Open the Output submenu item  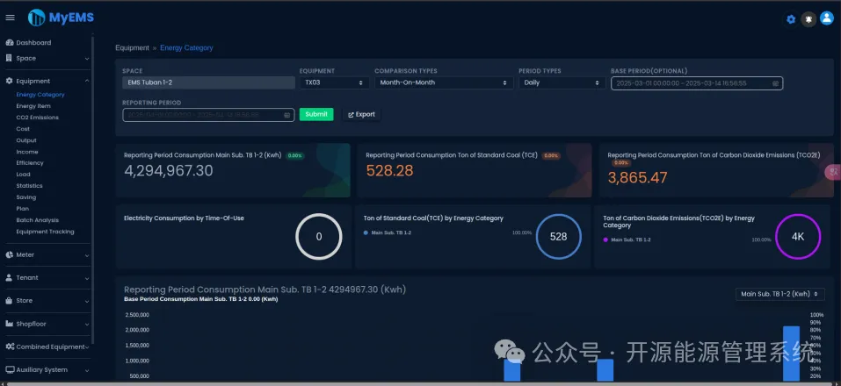[26, 140]
